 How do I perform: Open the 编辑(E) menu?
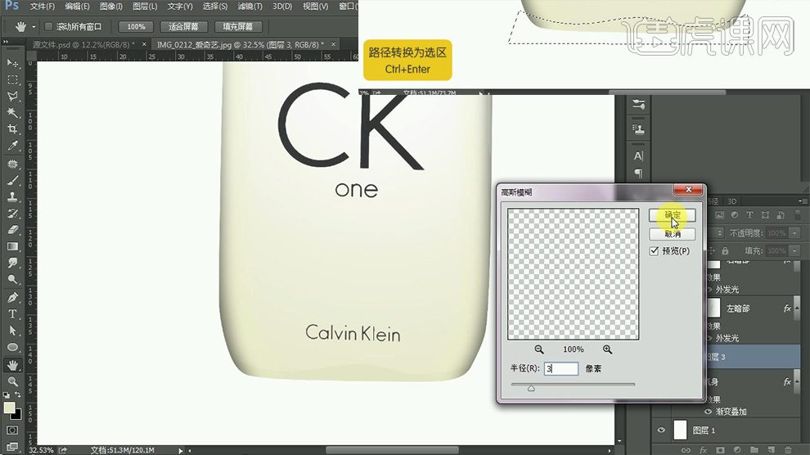click(x=77, y=7)
